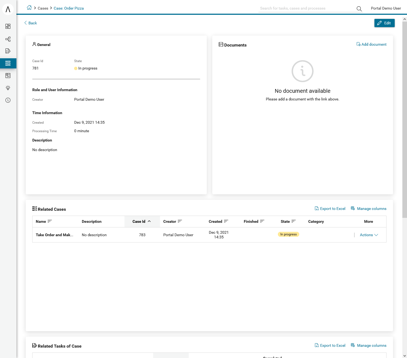Open the task list icon in sidebar

click(x=8, y=51)
